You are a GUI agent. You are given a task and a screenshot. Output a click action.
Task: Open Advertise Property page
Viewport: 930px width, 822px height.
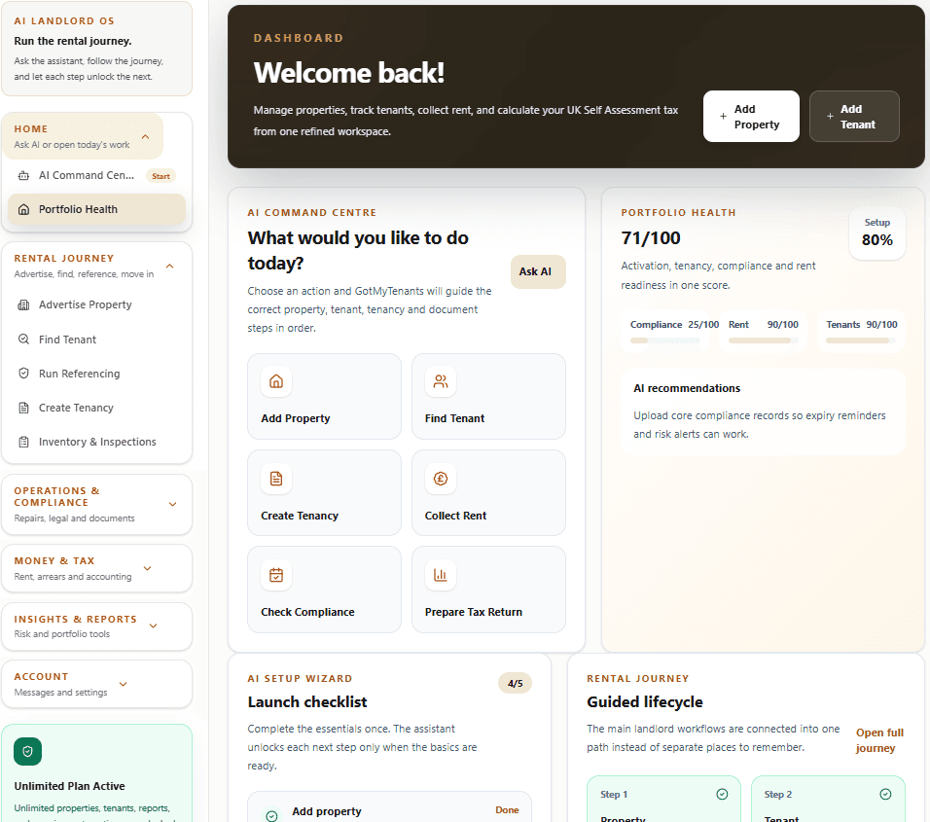coord(96,304)
